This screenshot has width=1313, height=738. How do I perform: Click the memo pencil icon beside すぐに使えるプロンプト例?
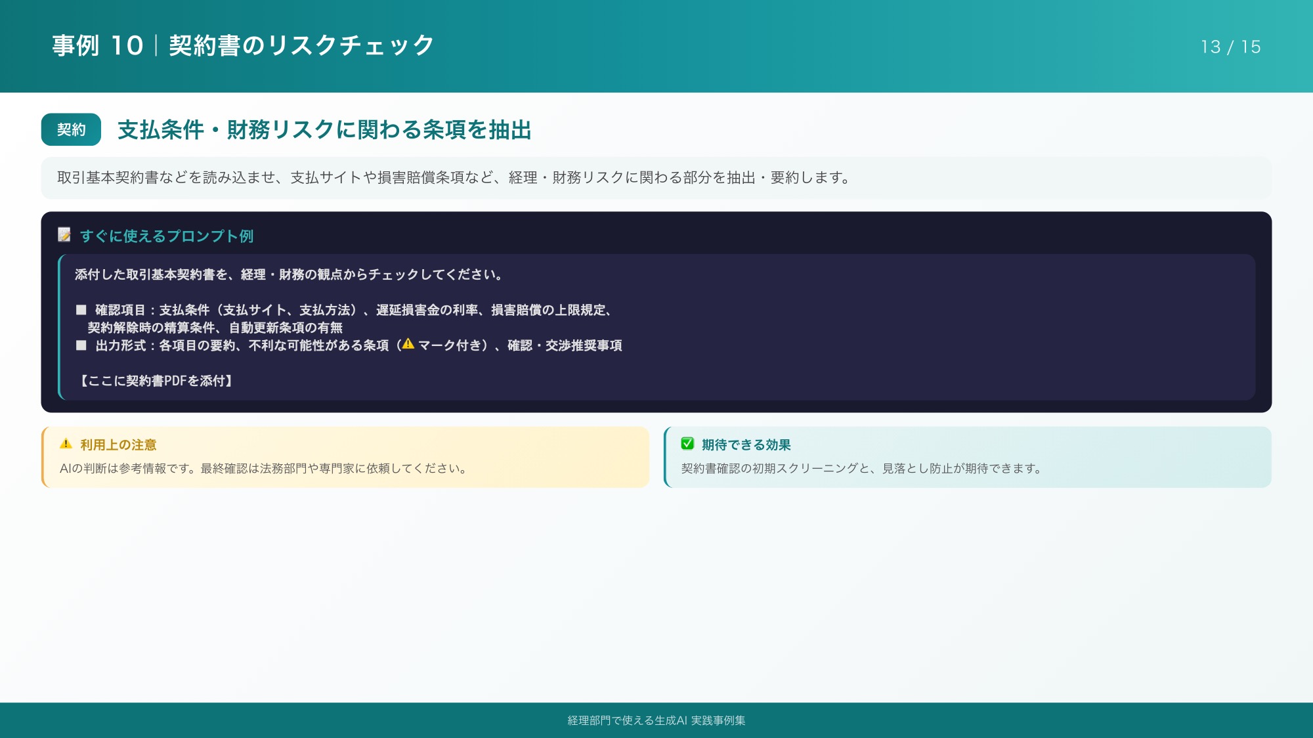[x=64, y=235]
